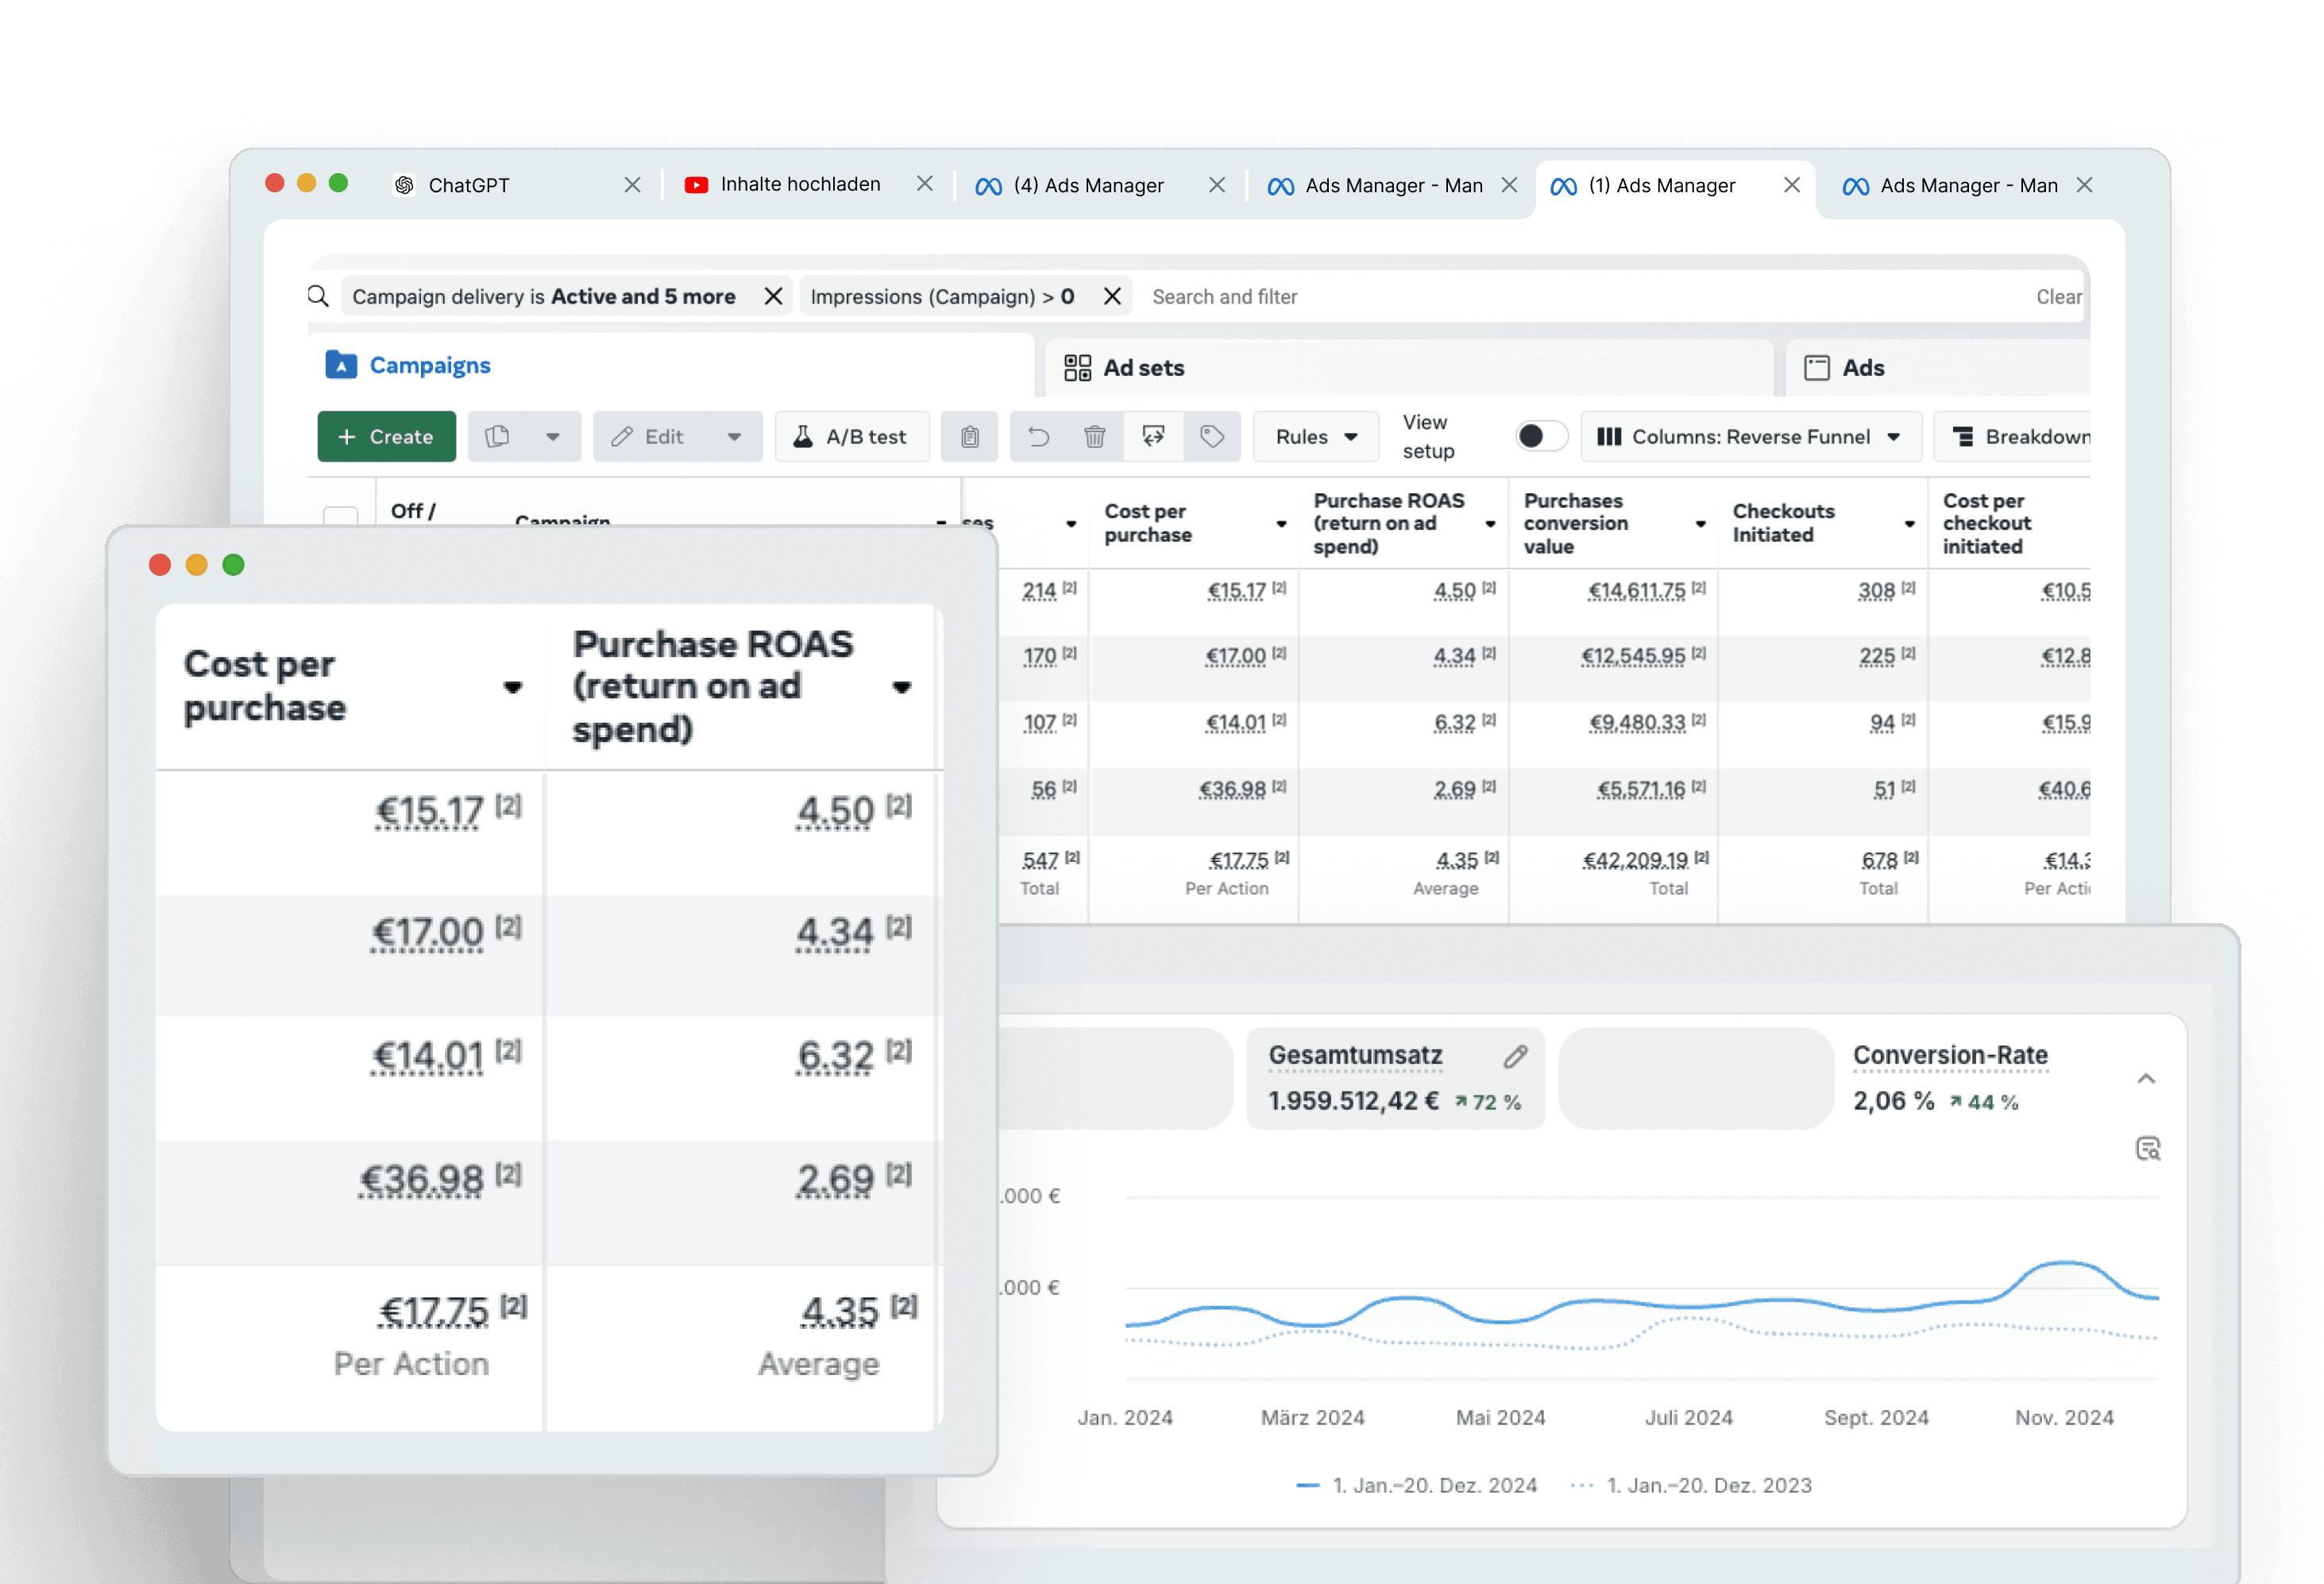Click the edit pencil next to Gesamtumsatz
This screenshot has width=2324, height=1584.
tap(1515, 1056)
